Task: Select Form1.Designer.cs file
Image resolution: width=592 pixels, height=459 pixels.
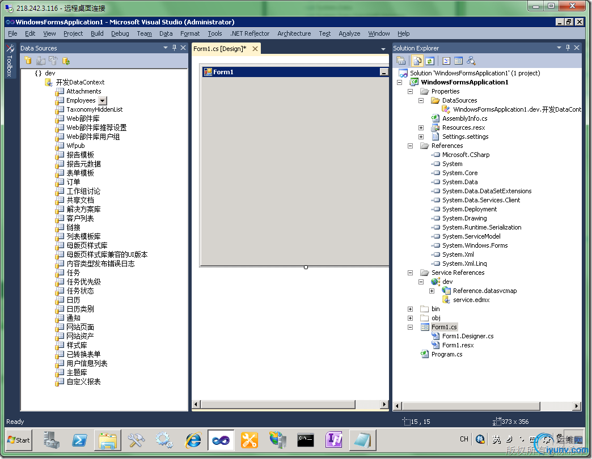Action: pyautogui.click(x=468, y=336)
